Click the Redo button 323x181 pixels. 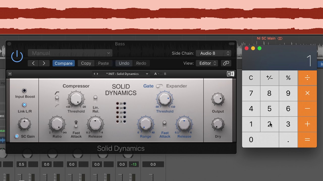point(141,63)
